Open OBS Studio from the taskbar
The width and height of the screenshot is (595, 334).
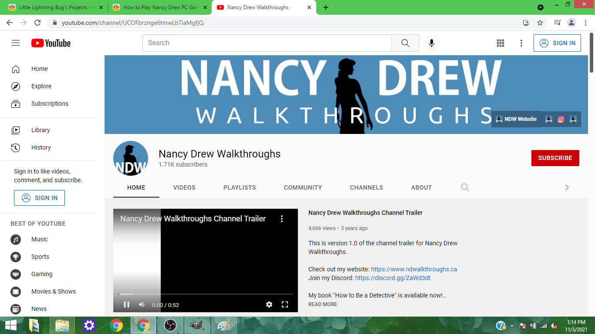tap(170, 325)
